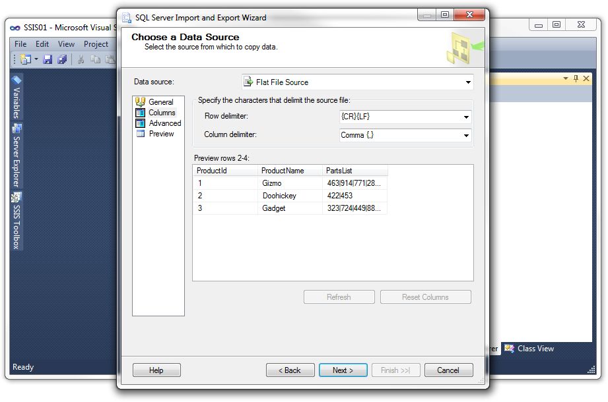This screenshot has width=608, height=402.
Task: Select the Columns page in wizard list
Action: [x=162, y=113]
